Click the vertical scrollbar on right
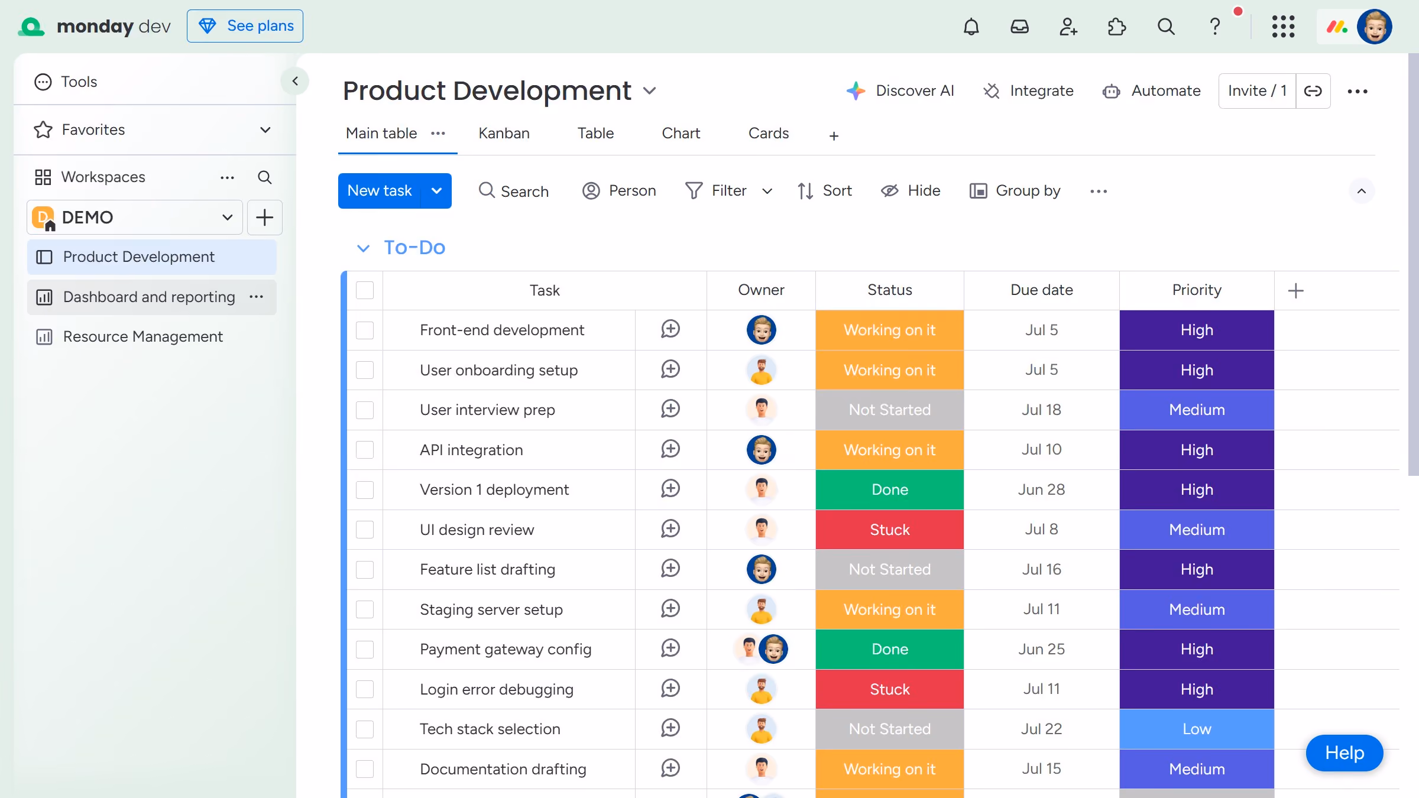 coord(1414,264)
